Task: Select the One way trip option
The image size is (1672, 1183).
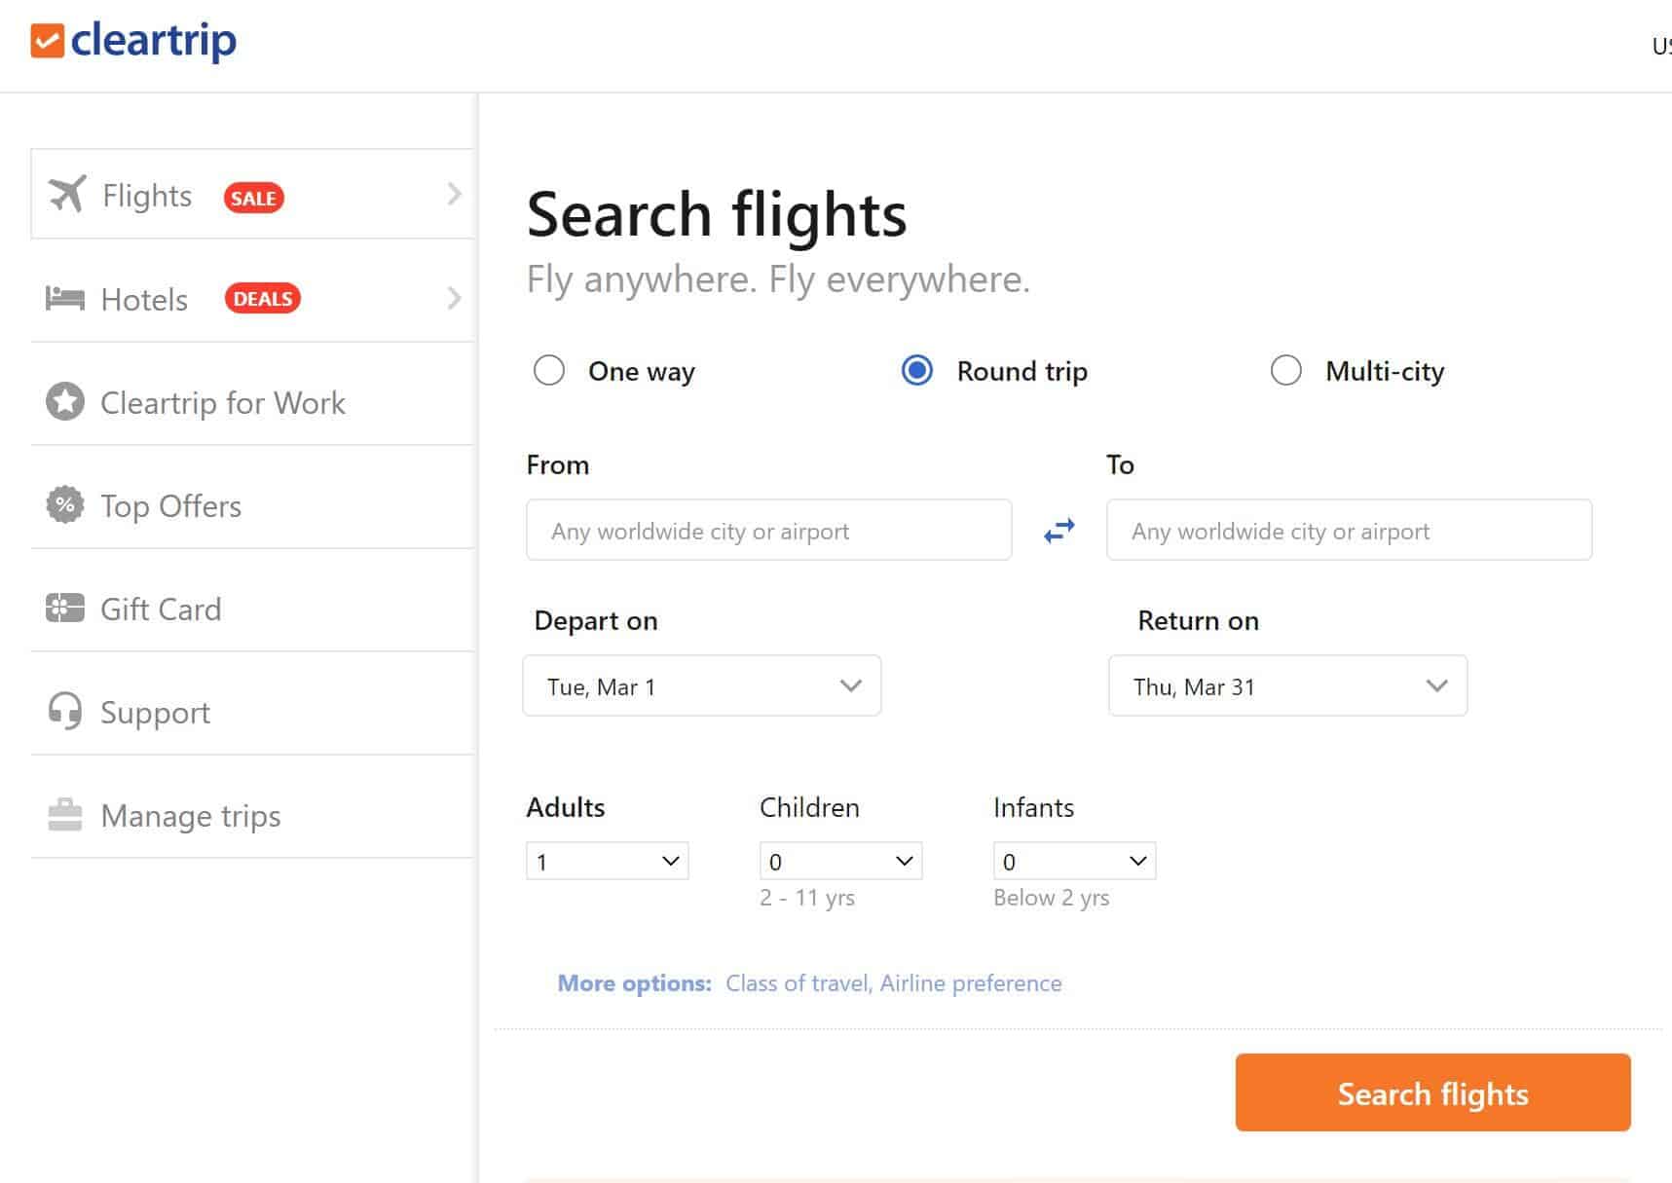Action: pyautogui.click(x=549, y=371)
